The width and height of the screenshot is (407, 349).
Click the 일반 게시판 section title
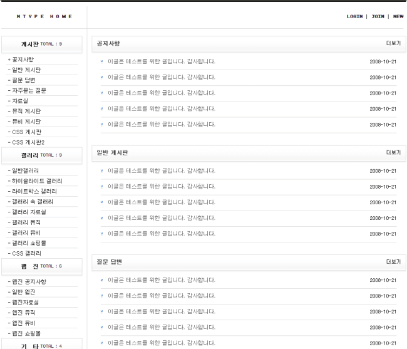click(x=112, y=153)
